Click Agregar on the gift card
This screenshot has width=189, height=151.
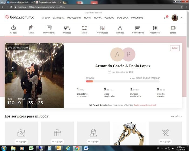tap(57, 142)
